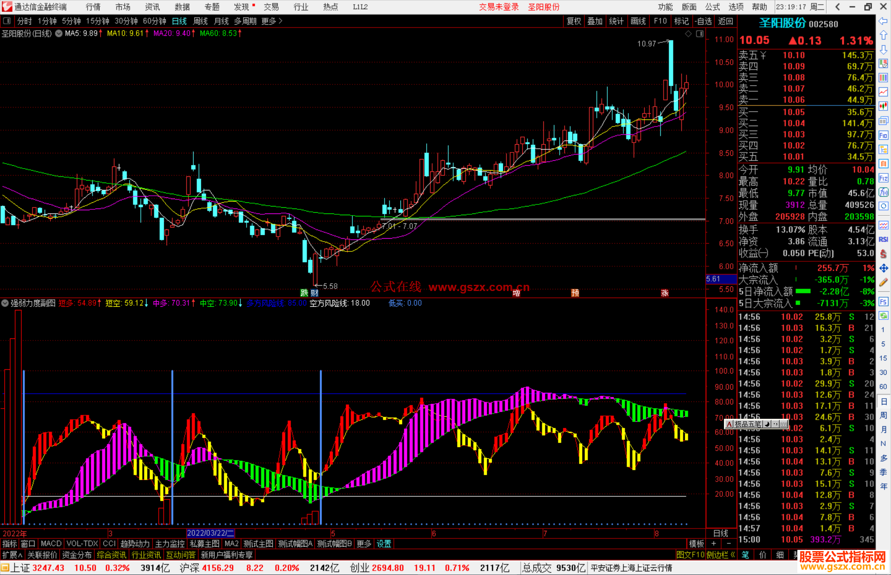Click the plus zoom button beside 模板
The width and height of the screenshot is (891, 575).
point(714,544)
